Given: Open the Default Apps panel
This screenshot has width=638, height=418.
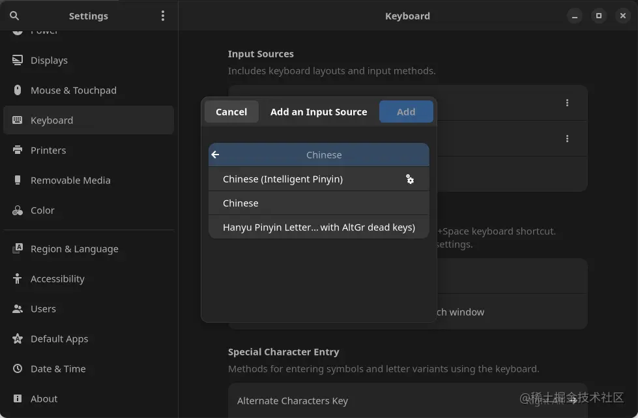Looking at the screenshot, I should [59, 338].
